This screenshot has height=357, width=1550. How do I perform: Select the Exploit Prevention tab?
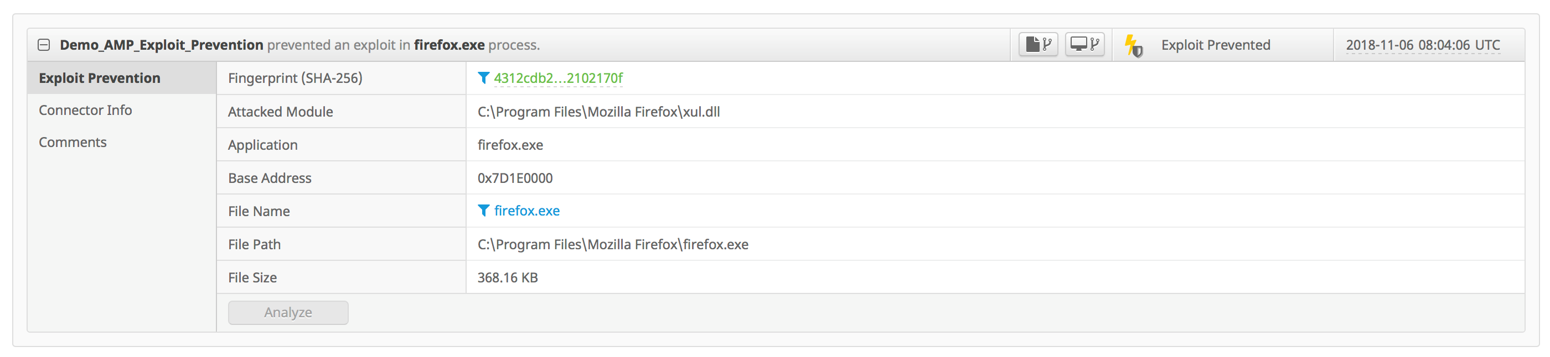click(99, 78)
